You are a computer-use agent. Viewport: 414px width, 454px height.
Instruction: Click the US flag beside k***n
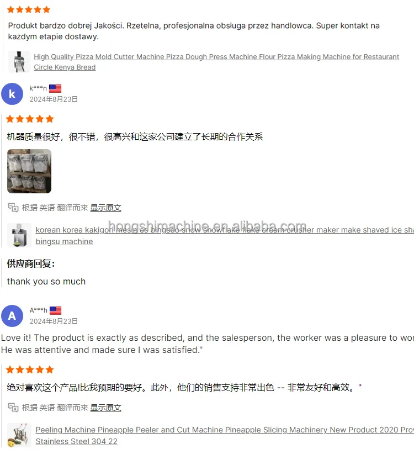pyautogui.click(x=55, y=88)
